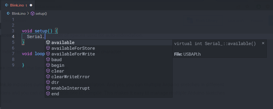The image size is (273, 109).
Task: Click closing brace on line 5
Action: pos(23,42)
